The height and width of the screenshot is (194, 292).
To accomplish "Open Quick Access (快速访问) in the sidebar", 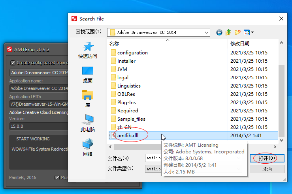I will tap(88, 50).
